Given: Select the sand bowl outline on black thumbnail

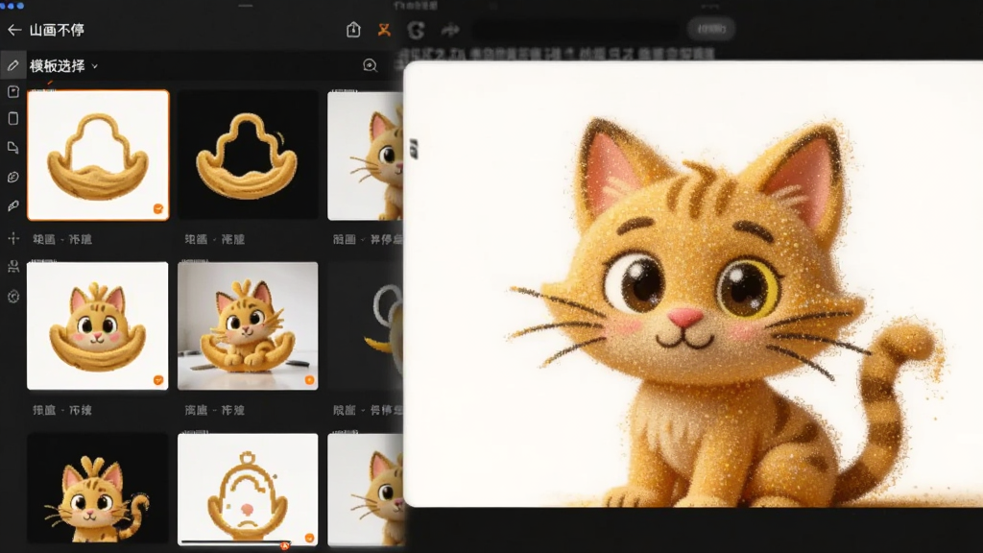Looking at the screenshot, I should pyautogui.click(x=248, y=155).
